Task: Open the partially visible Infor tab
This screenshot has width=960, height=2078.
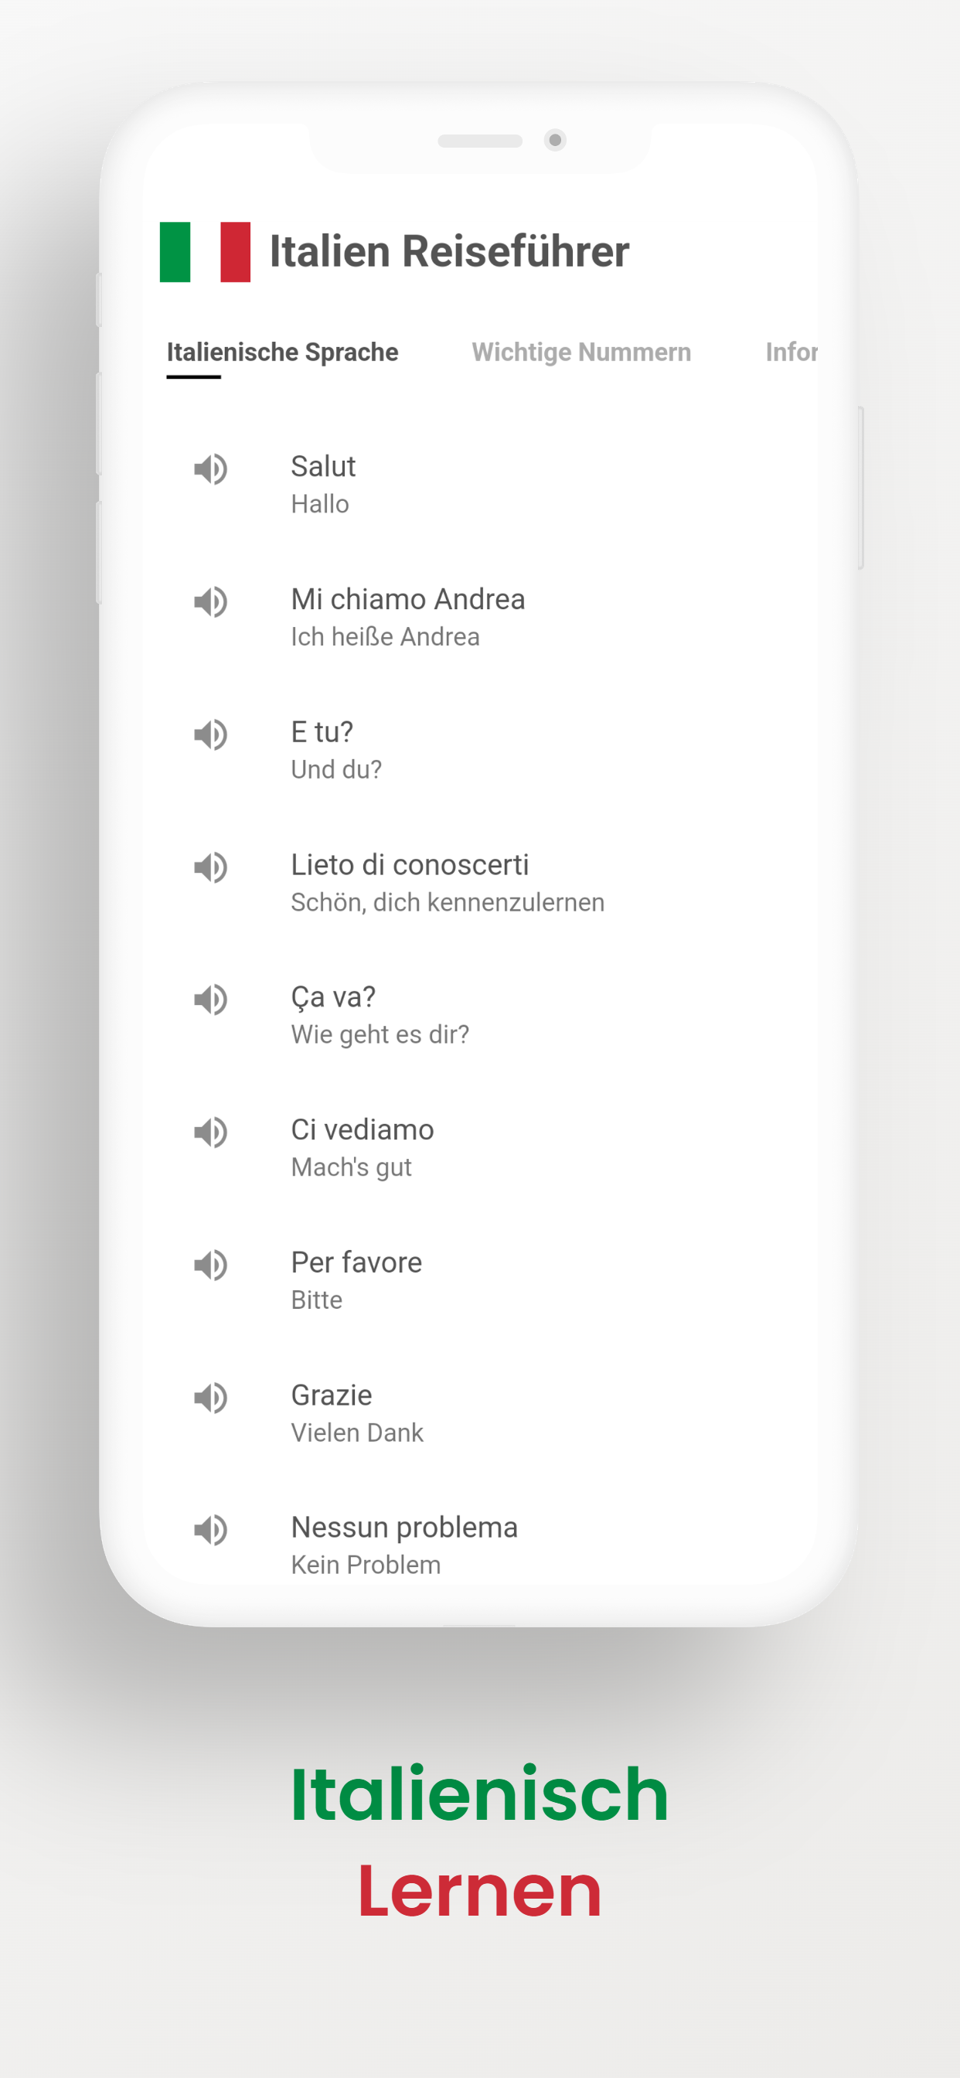Action: click(791, 353)
